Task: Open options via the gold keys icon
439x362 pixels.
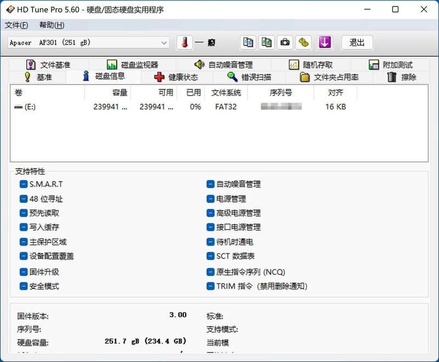Action: click(x=303, y=42)
